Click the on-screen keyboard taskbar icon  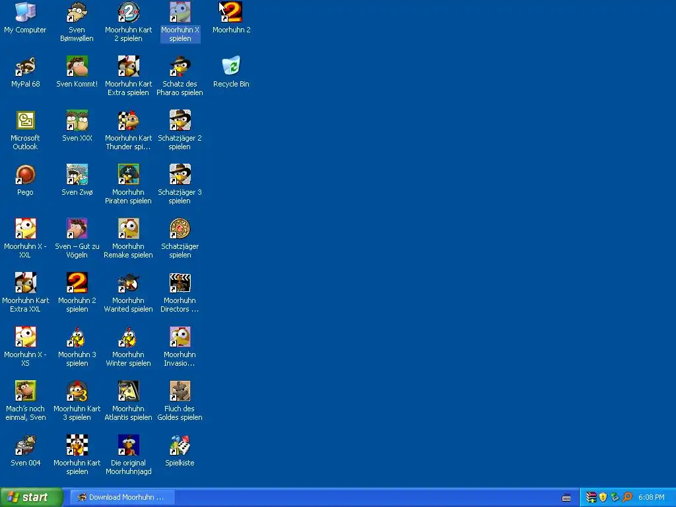[566, 498]
